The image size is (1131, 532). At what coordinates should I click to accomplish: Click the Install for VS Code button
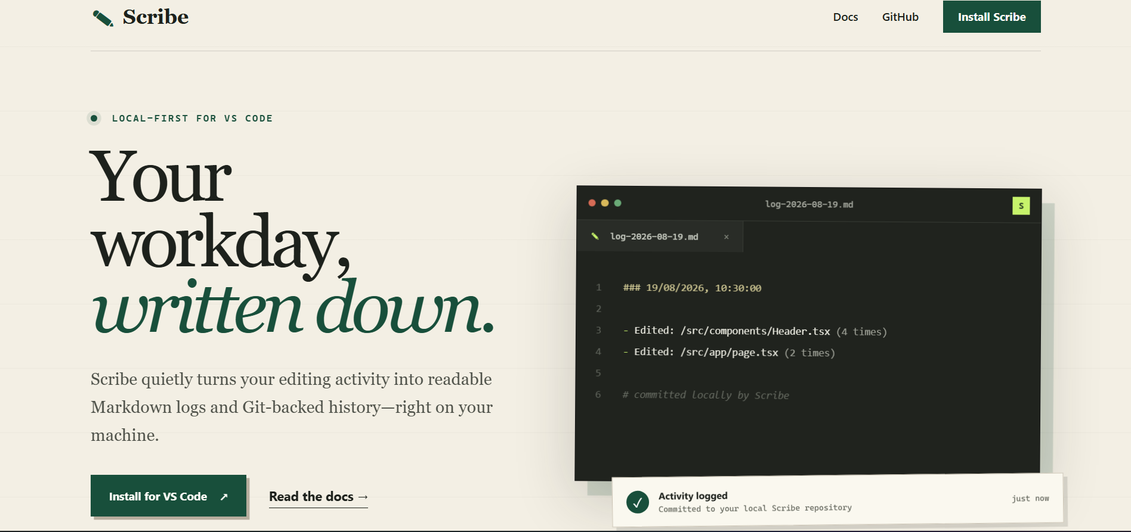click(x=168, y=496)
